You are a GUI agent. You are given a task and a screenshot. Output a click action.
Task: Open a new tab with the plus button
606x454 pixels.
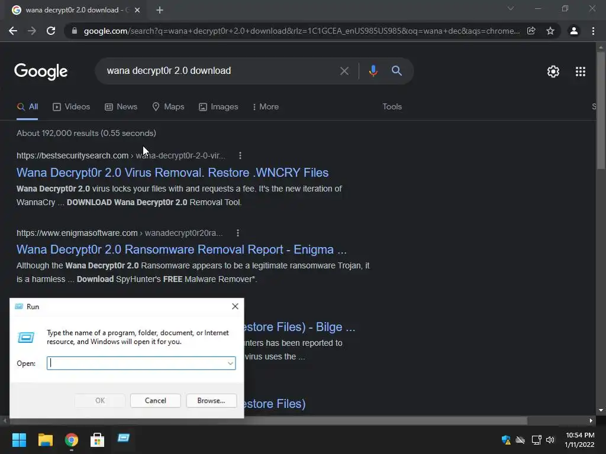(160, 10)
